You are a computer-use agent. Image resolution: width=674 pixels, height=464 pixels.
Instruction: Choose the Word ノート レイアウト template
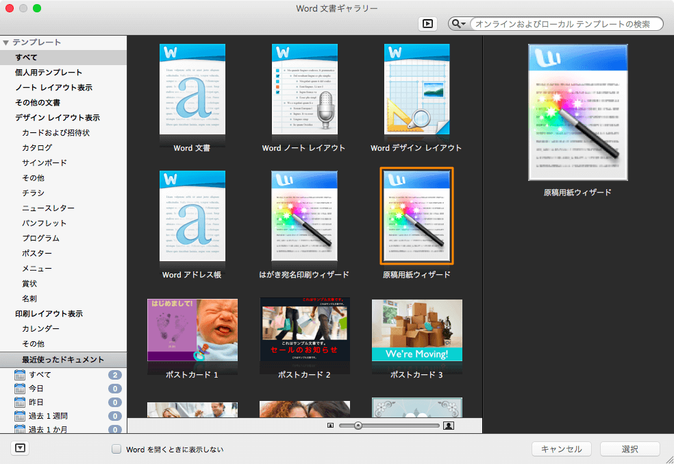click(304, 89)
